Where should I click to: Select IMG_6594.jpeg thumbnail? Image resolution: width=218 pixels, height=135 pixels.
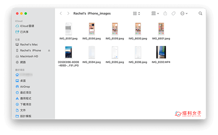pyautogui.click(x=92, y=52)
